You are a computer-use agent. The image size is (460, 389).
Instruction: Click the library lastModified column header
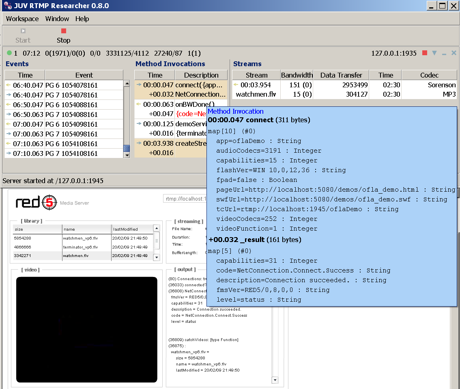coord(132,229)
